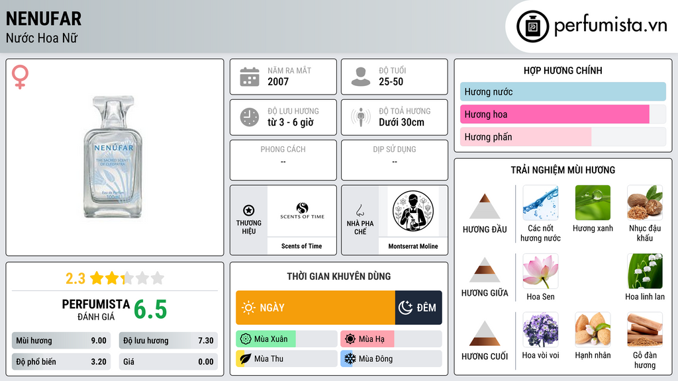Image resolution: width=678 pixels, height=381 pixels.
Task: Click the Nhục đậu khấu note image
Action: click(645, 203)
